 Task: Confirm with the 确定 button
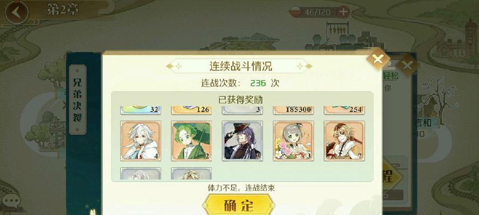239,205
